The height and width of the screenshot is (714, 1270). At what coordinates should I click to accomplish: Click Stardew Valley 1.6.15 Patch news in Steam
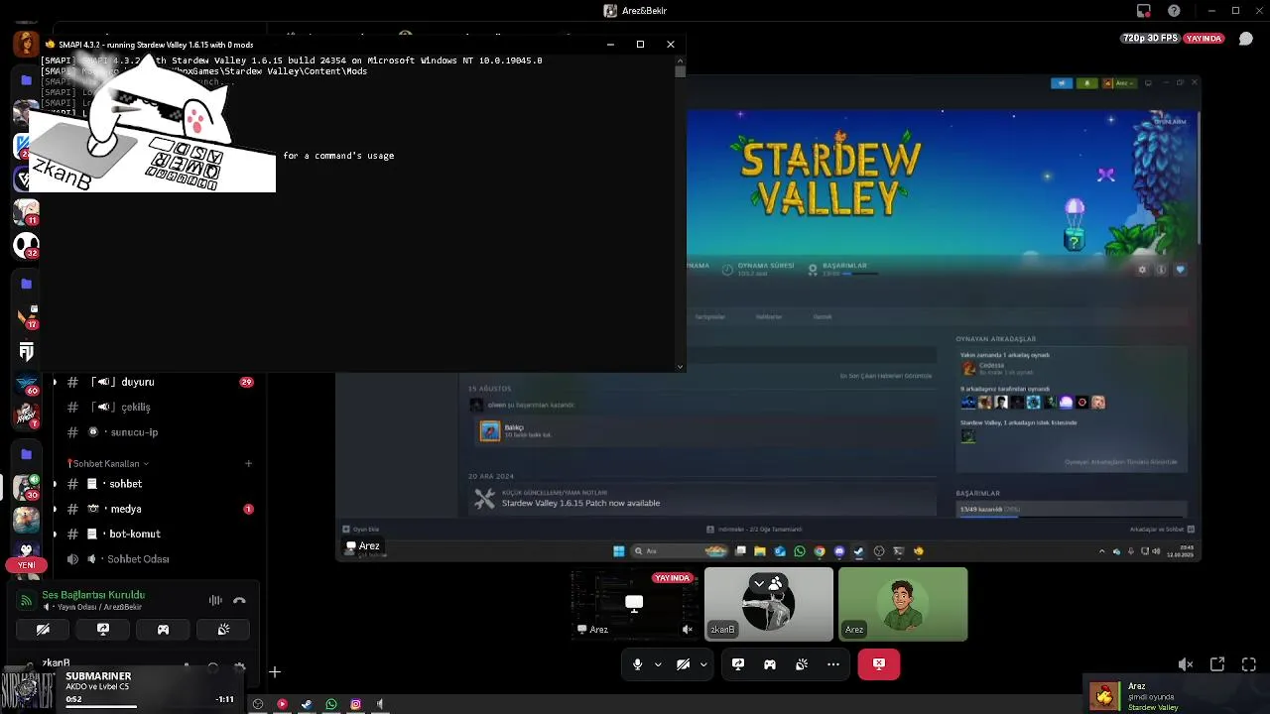(580, 503)
